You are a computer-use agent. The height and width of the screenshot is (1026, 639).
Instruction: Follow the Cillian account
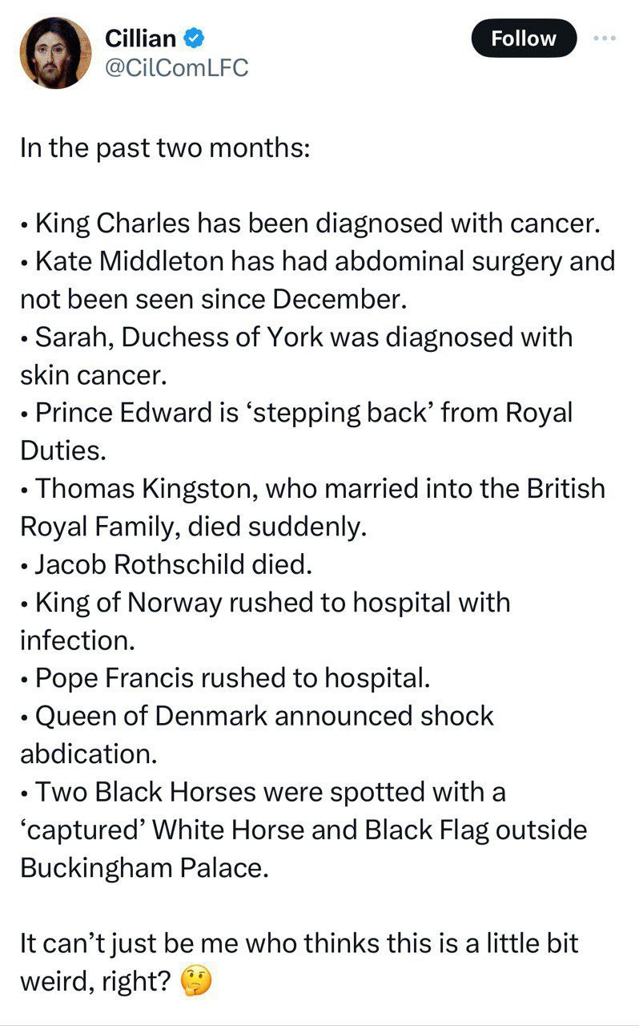524,38
